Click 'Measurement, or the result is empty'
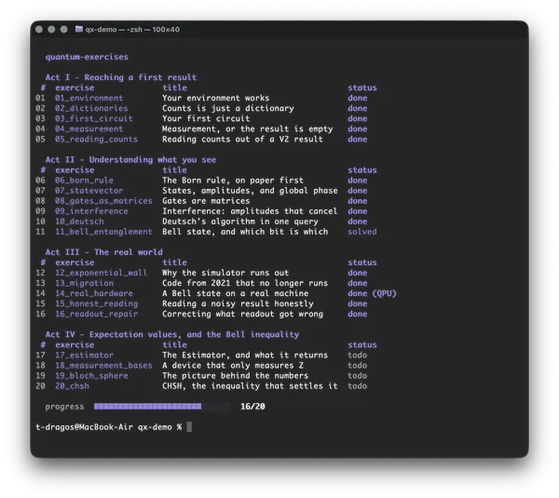559x498 pixels. [x=248, y=129]
